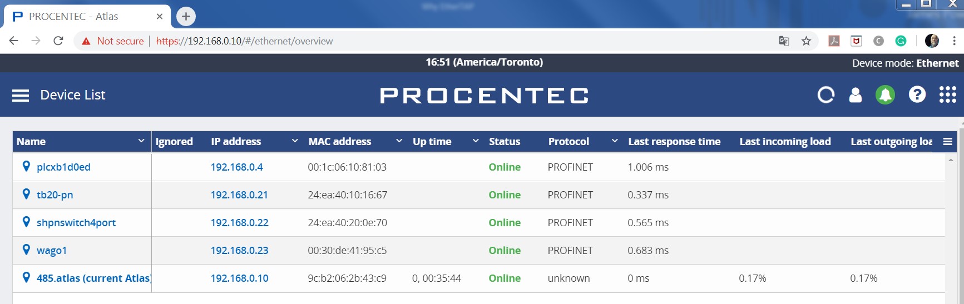Click the browser address bar URL
Image resolution: width=964 pixels, height=304 pixels.
click(245, 41)
